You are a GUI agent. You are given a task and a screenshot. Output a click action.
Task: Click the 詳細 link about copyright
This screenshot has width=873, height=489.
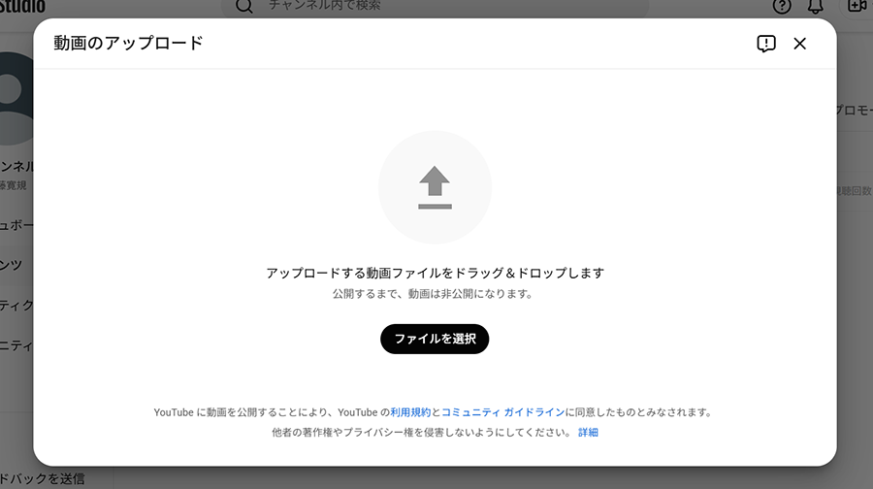[588, 432]
